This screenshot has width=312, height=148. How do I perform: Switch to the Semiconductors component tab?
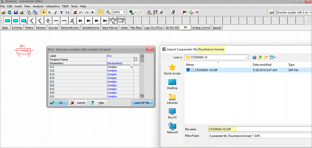70,28
